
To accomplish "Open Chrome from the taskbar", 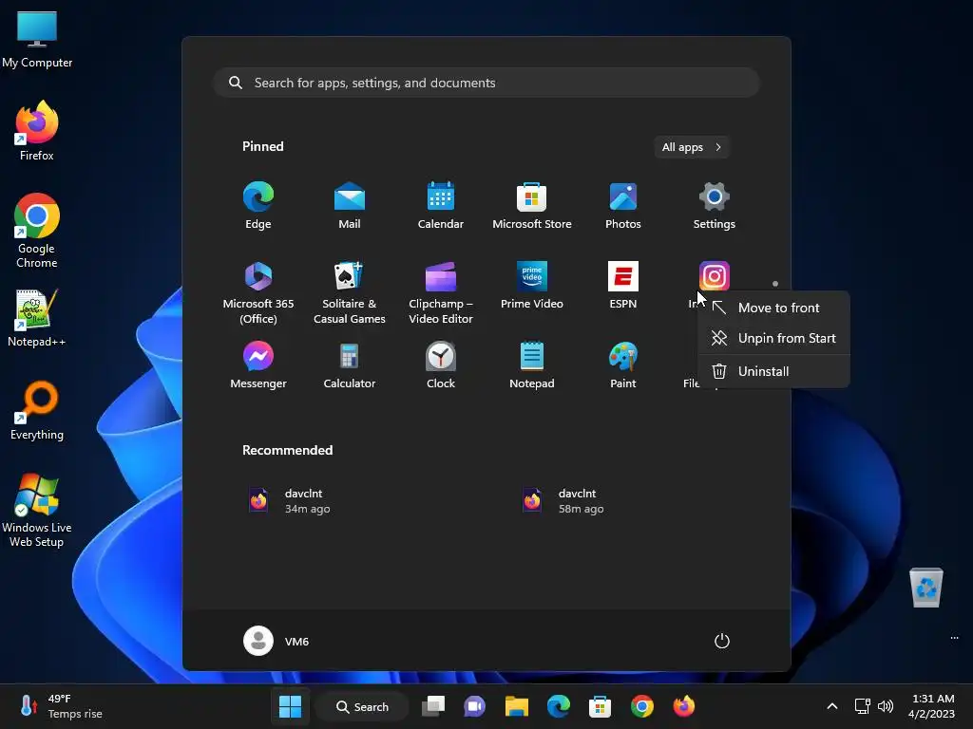I will [x=642, y=706].
